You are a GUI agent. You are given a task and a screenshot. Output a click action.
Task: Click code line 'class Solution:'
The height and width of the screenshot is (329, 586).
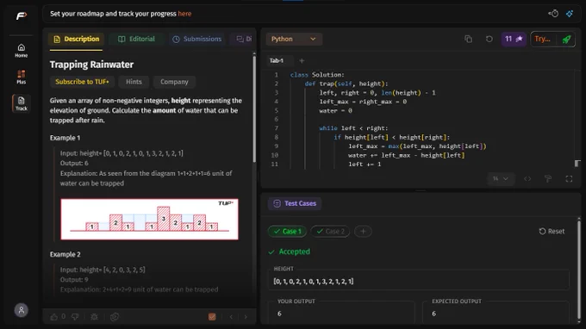pyautogui.click(x=317, y=75)
